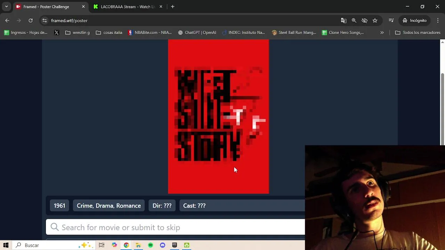This screenshot has width=445, height=250.
Task: Click the page vertical scrollbar thumb
Action: (x=442, y=109)
